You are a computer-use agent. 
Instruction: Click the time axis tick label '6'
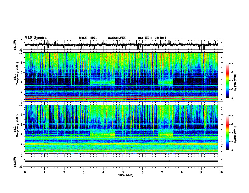coord(143,172)
